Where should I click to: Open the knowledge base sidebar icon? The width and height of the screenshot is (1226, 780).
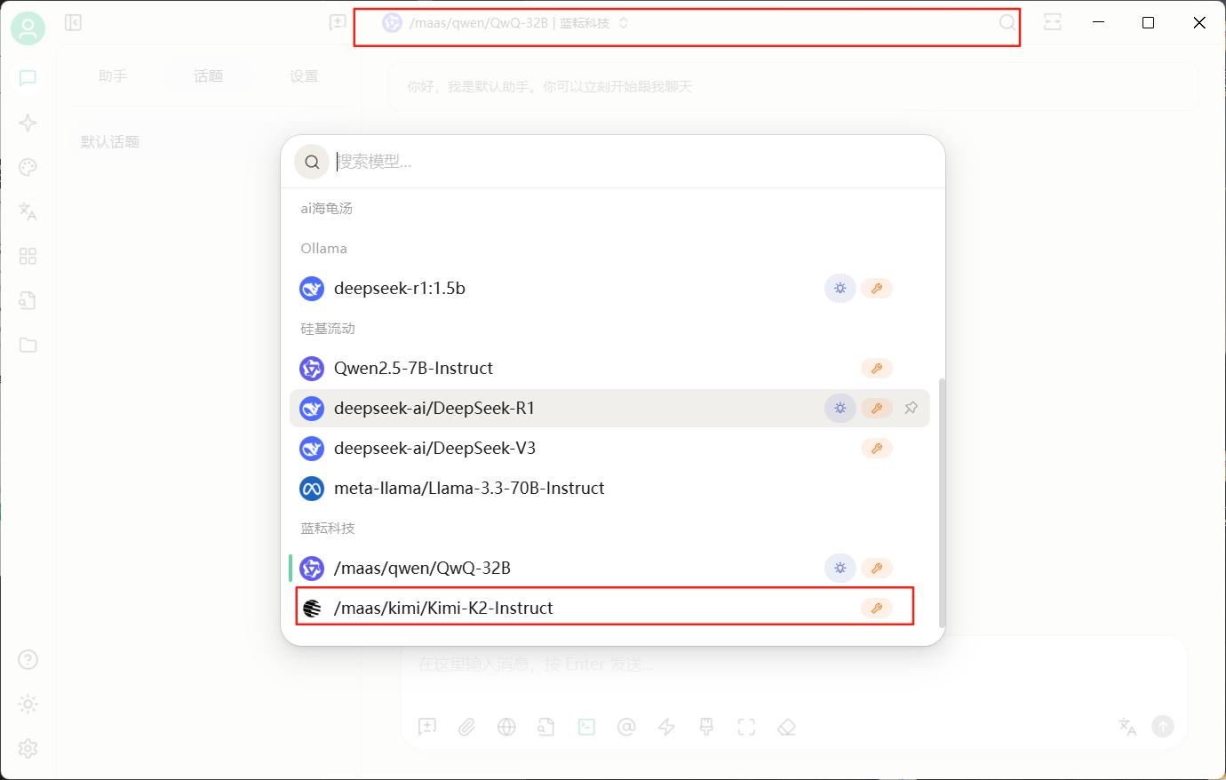point(28,300)
